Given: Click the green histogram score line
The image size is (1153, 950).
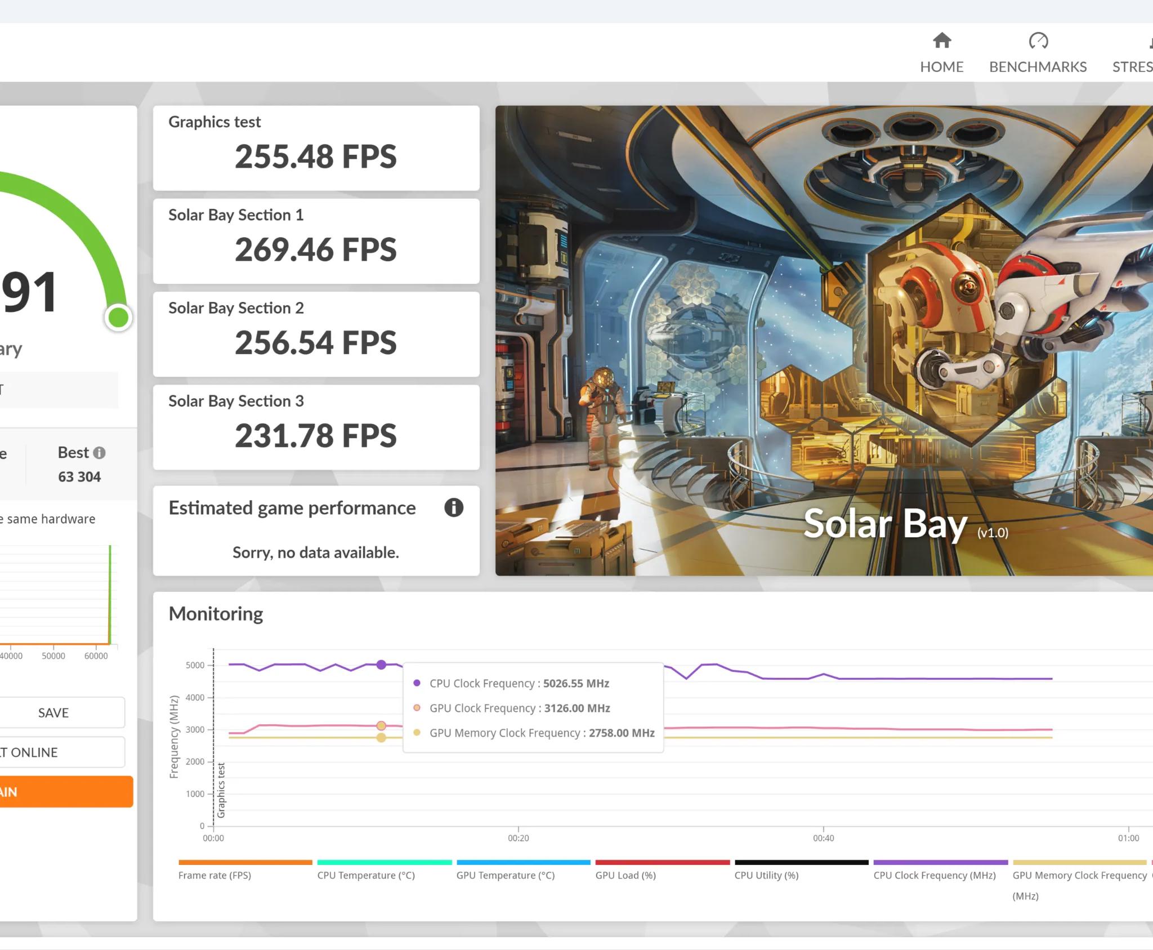Looking at the screenshot, I should click(x=110, y=594).
